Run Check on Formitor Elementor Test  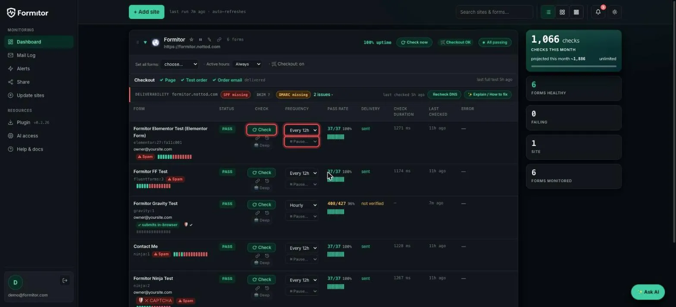point(262,130)
